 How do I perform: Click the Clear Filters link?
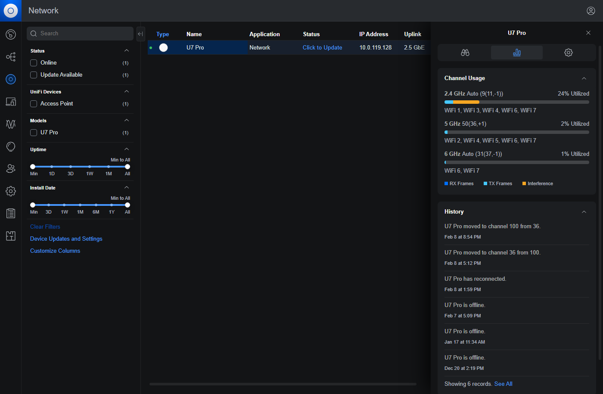[45, 227]
